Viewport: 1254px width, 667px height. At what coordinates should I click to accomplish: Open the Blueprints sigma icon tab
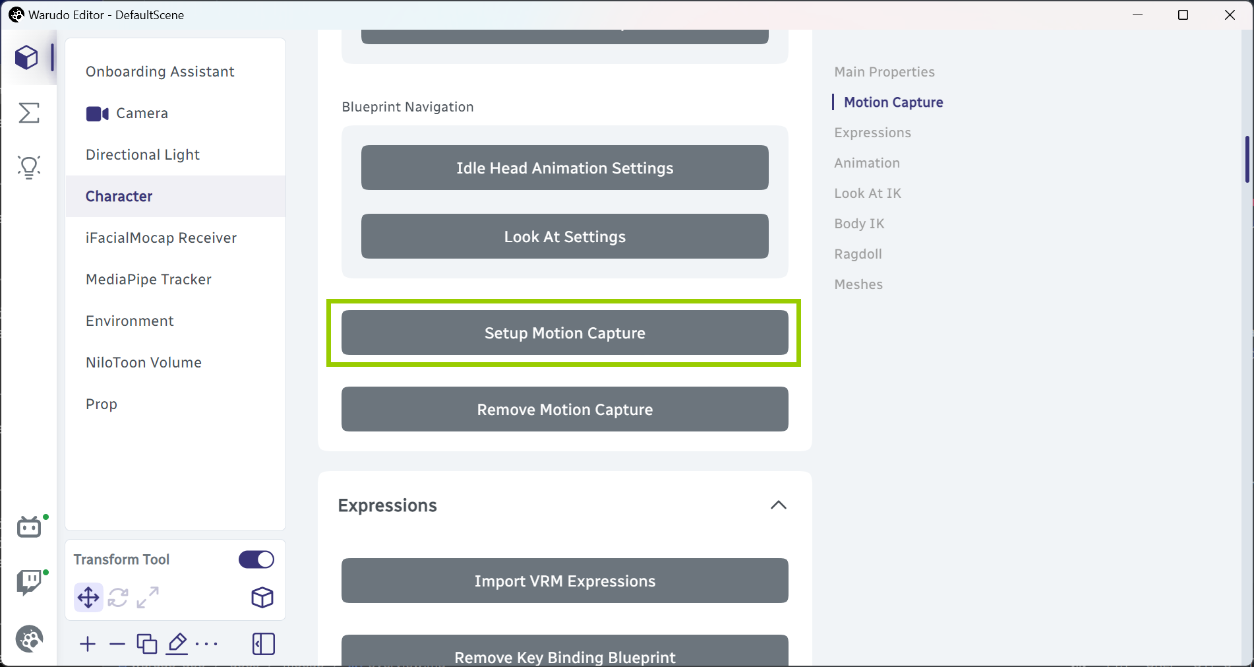click(x=29, y=113)
